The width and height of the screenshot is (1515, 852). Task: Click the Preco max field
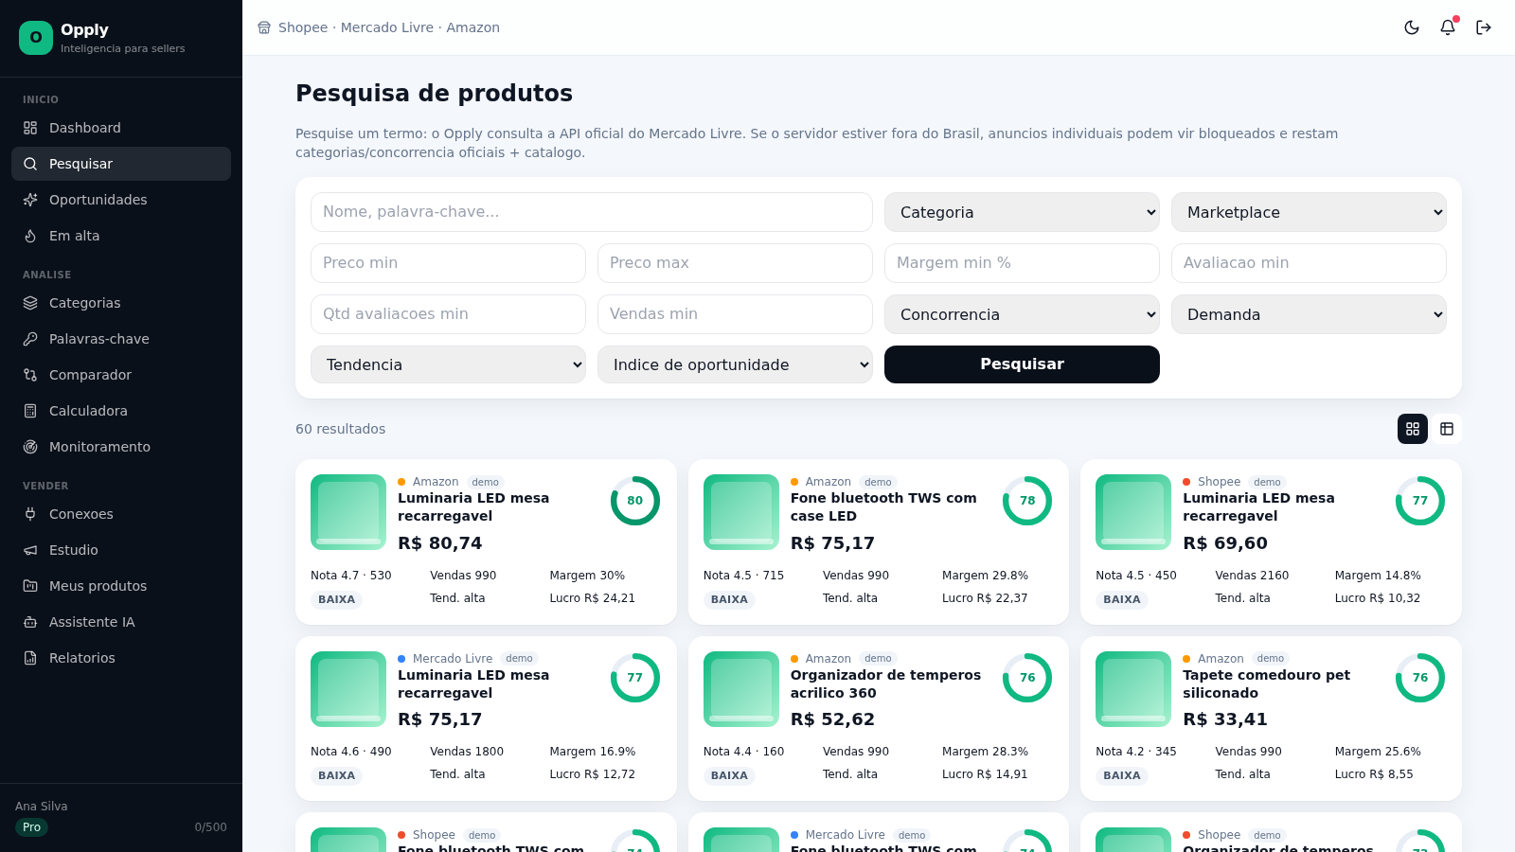point(735,263)
